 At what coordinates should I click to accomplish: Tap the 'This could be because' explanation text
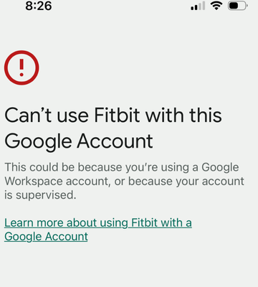point(124,181)
